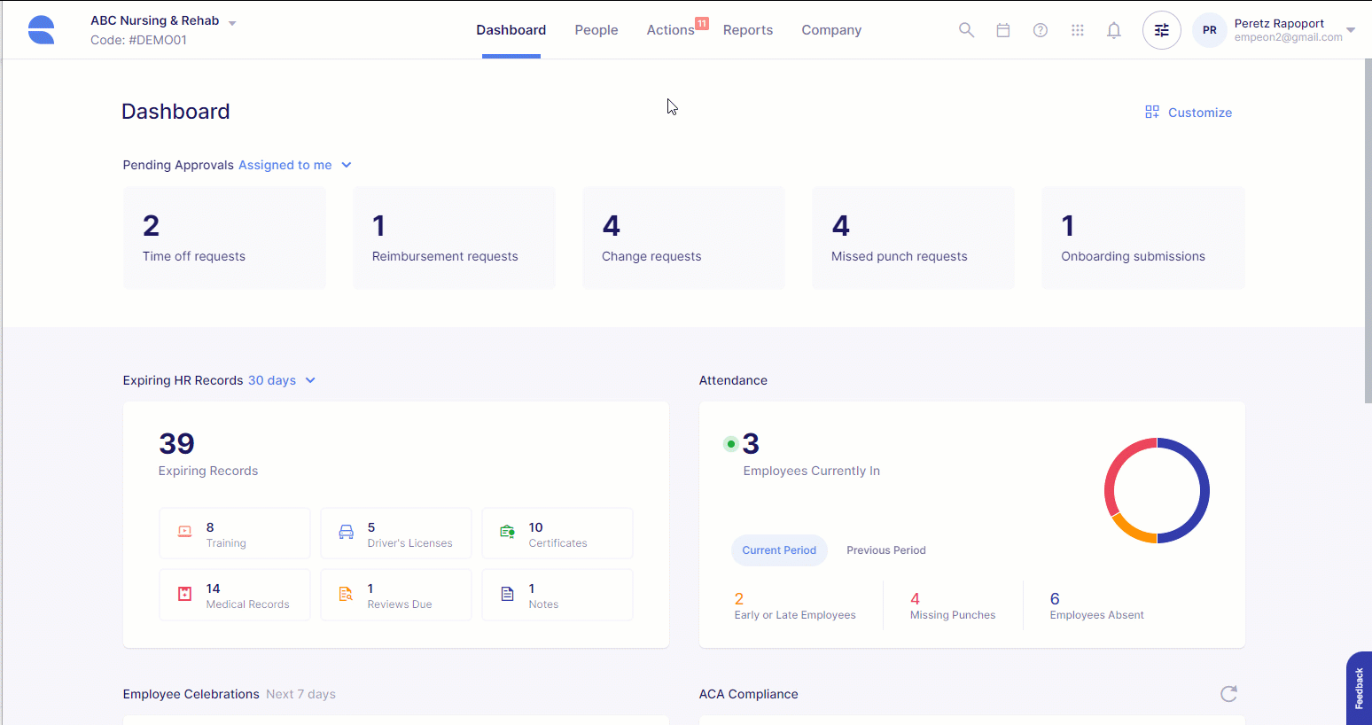Open the apps grid icon
Screen dimensions: 1372x725
click(1078, 30)
